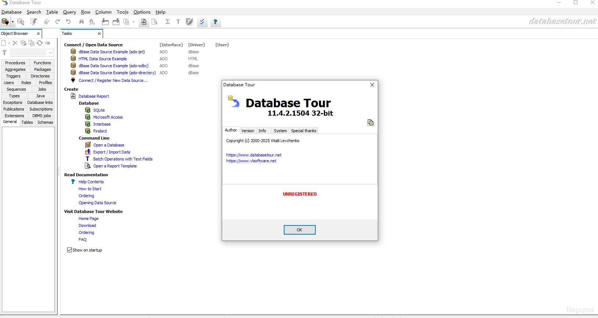
Task: Close the Tasks tab
Action: pyautogui.click(x=99, y=33)
